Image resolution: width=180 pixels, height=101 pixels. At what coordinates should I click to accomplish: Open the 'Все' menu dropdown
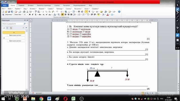(4, 9)
